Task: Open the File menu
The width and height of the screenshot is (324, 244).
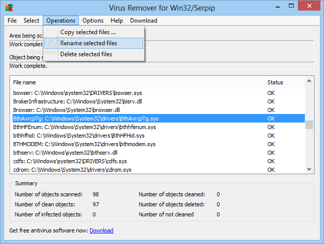Action: (12, 21)
